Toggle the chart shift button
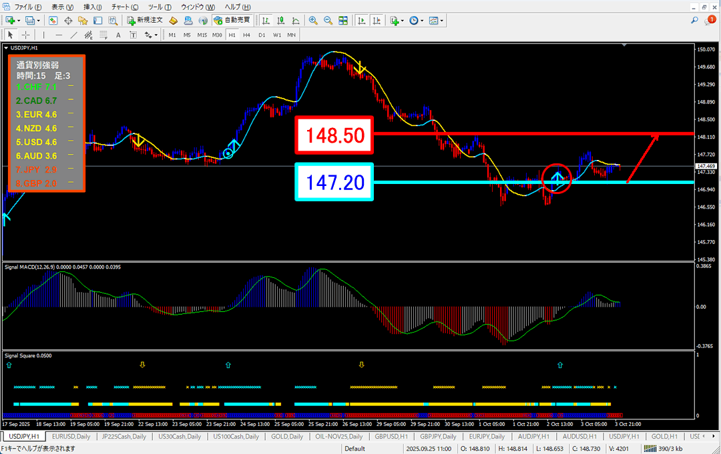Screen dimensions: 721x454 [377, 21]
